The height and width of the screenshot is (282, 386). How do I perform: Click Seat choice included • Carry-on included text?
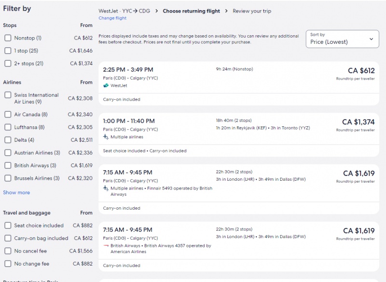pyautogui.click(x=145, y=151)
